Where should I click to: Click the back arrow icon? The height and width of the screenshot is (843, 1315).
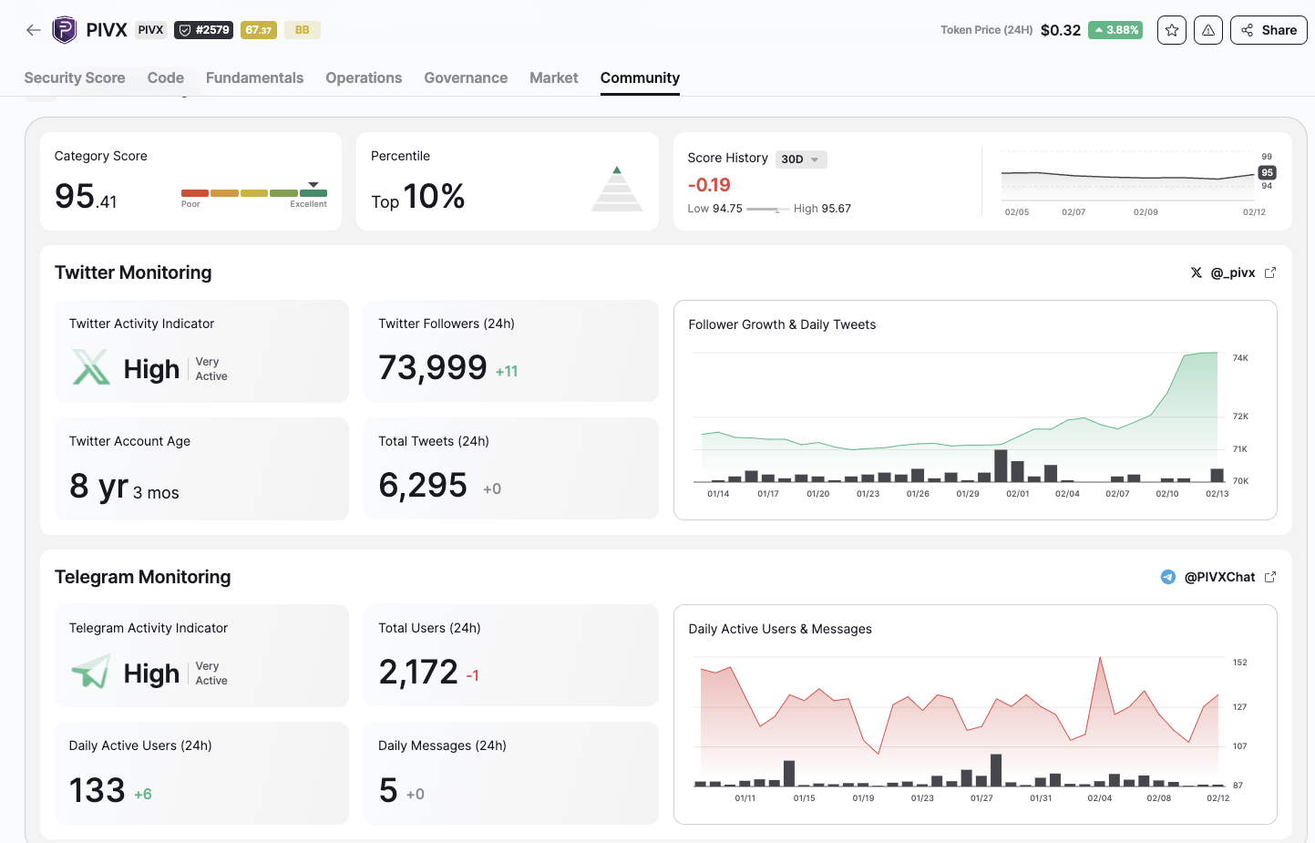[x=34, y=30]
